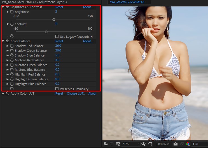This screenshot has width=208, height=148.
Task: Click Highlight Green Balance value 0.0
Action: [57, 79]
